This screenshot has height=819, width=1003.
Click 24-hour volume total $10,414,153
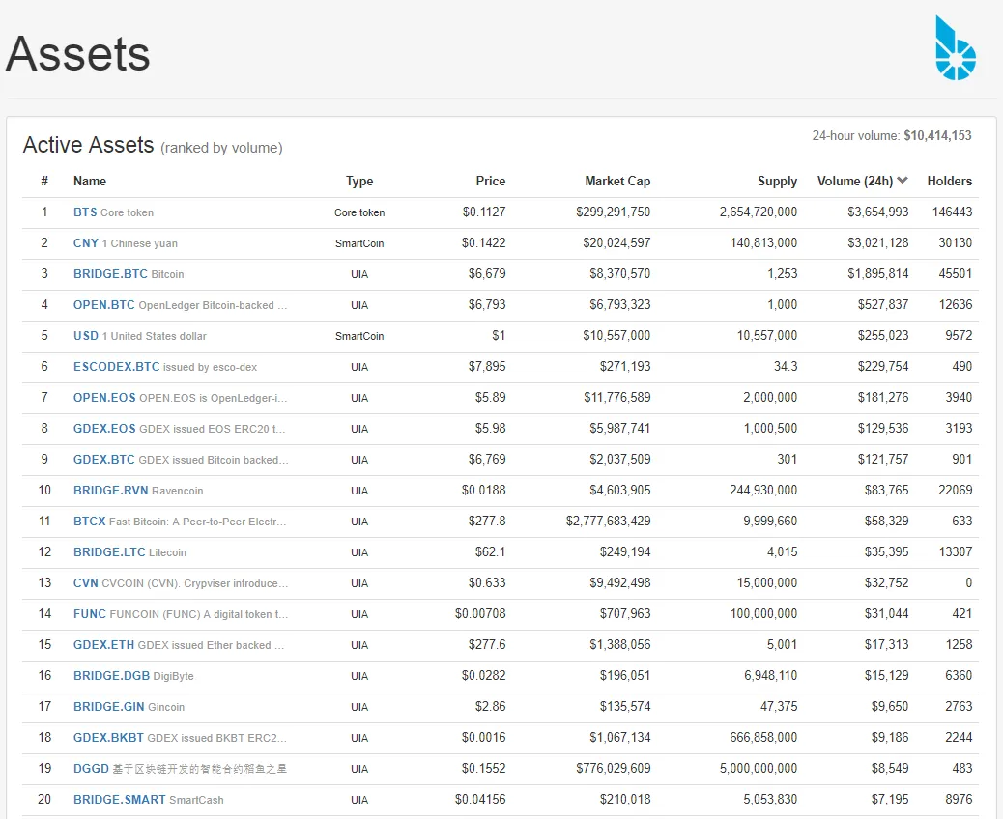[937, 135]
